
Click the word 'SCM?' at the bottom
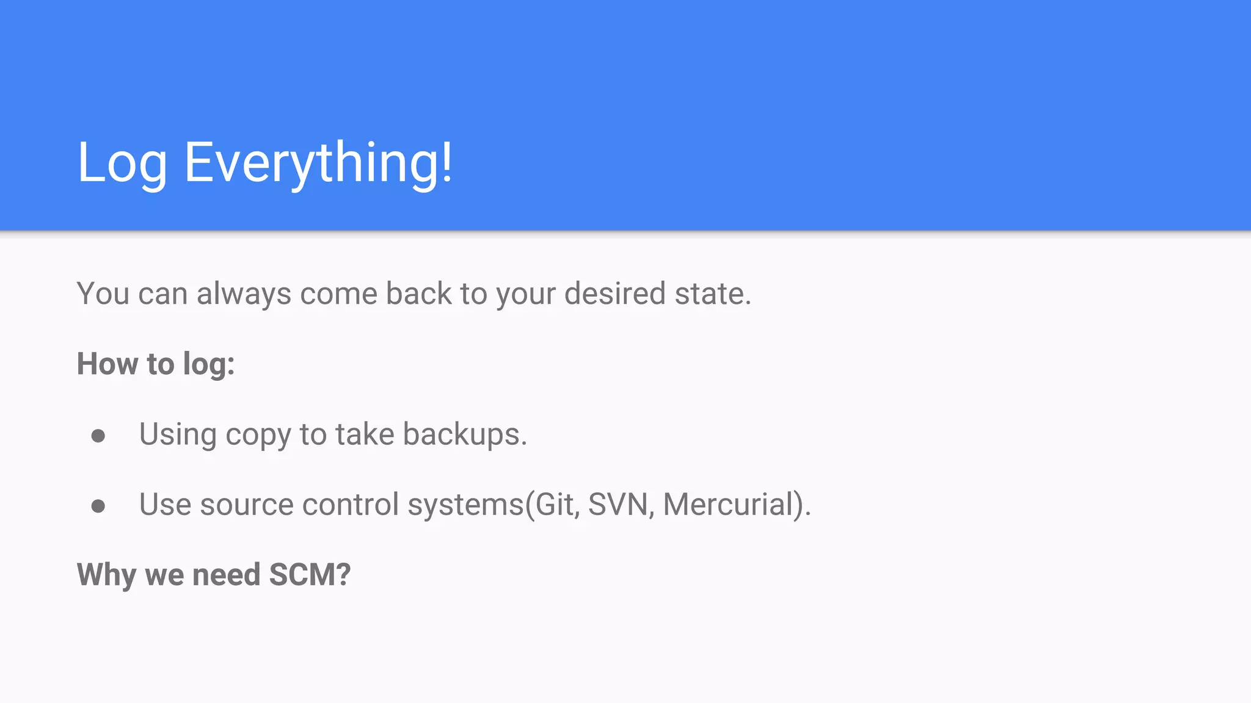coord(310,575)
